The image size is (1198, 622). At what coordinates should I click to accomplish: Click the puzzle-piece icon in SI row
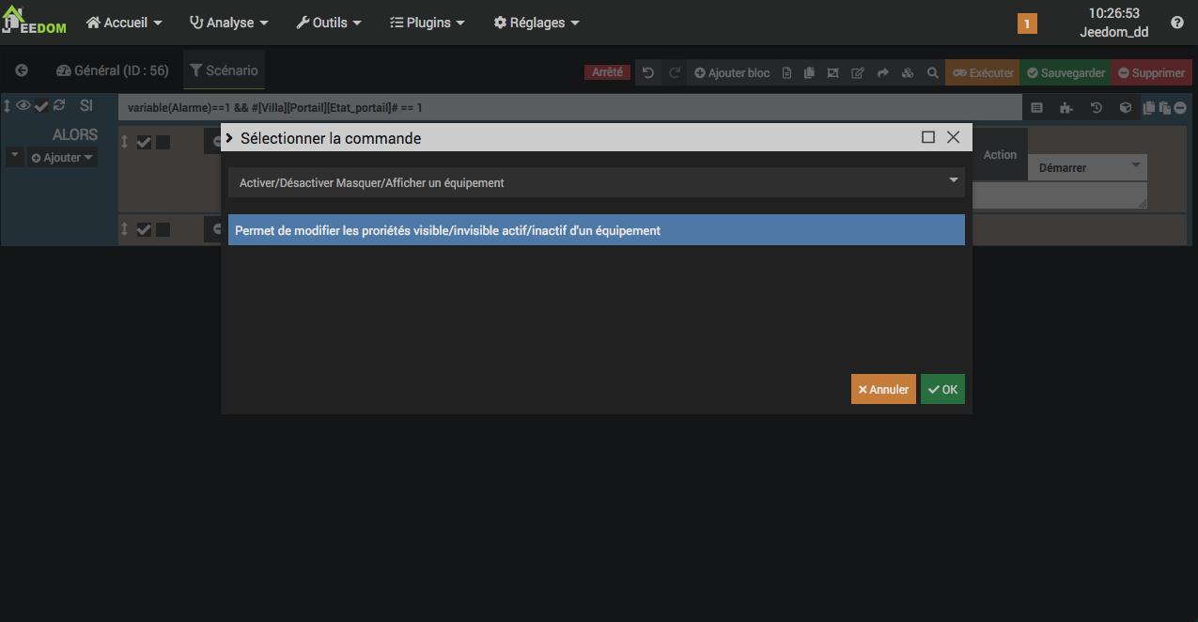point(1066,108)
